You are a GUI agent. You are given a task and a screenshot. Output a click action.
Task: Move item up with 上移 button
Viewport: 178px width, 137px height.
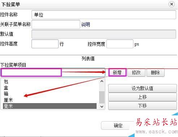point(143,97)
